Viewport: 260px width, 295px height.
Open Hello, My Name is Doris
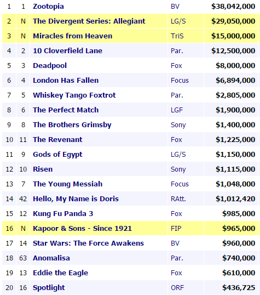point(76,199)
